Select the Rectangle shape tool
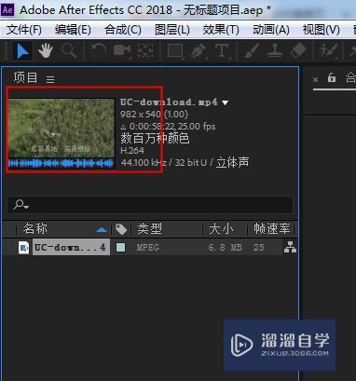 click(175, 51)
